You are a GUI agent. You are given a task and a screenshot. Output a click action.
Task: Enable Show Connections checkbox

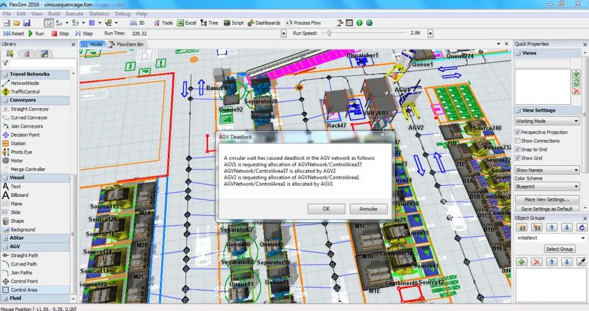[x=518, y=141]
